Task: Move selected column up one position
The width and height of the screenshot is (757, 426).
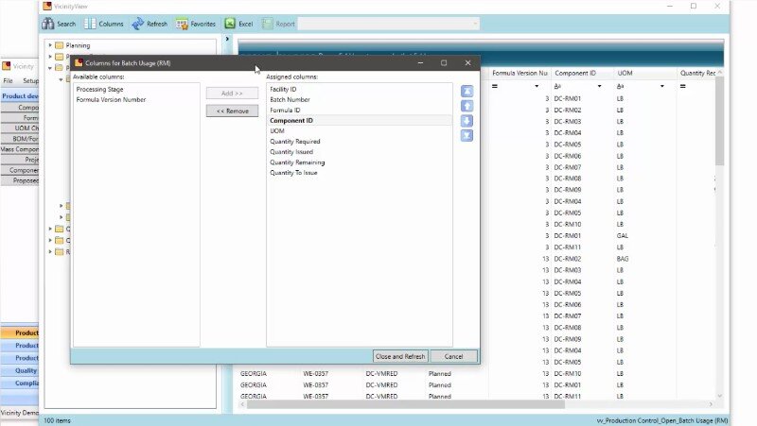Action: 467,106
